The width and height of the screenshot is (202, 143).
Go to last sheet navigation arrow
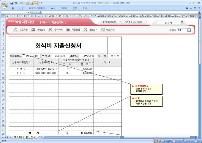pos(11,137)
